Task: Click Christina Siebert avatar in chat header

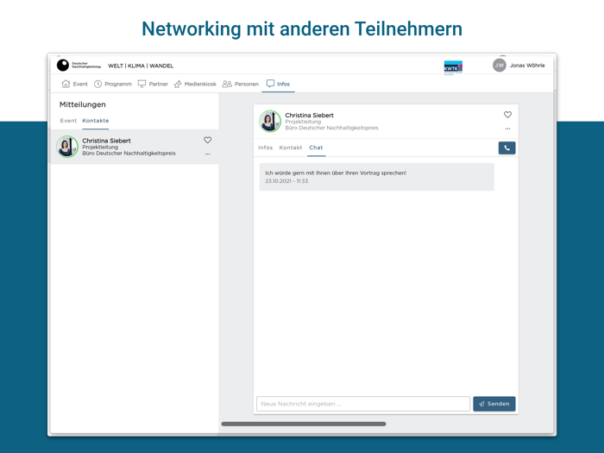Action: coord(269,121)
